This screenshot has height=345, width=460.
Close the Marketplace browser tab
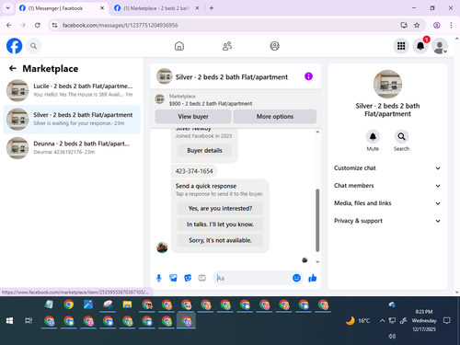tap(197, 8)
